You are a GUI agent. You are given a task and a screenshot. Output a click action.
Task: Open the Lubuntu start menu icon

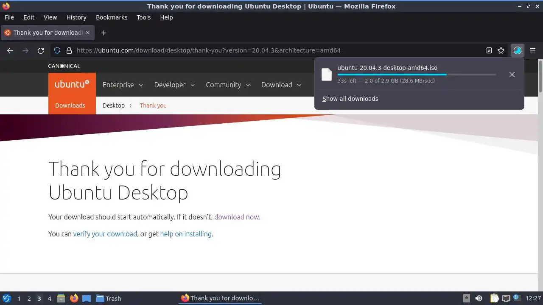6,298
